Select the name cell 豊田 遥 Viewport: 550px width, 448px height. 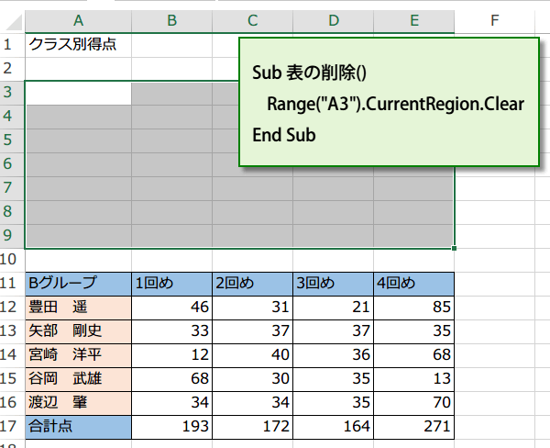[78, 307]
